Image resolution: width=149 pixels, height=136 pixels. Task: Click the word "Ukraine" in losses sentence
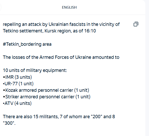click(83, 57)
